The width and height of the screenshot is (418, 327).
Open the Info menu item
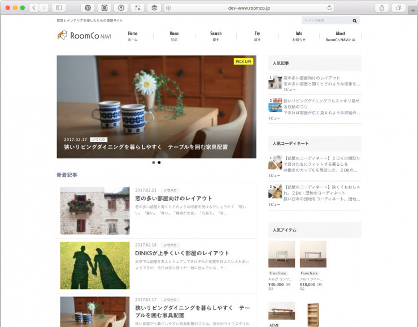tap(299, 36)
